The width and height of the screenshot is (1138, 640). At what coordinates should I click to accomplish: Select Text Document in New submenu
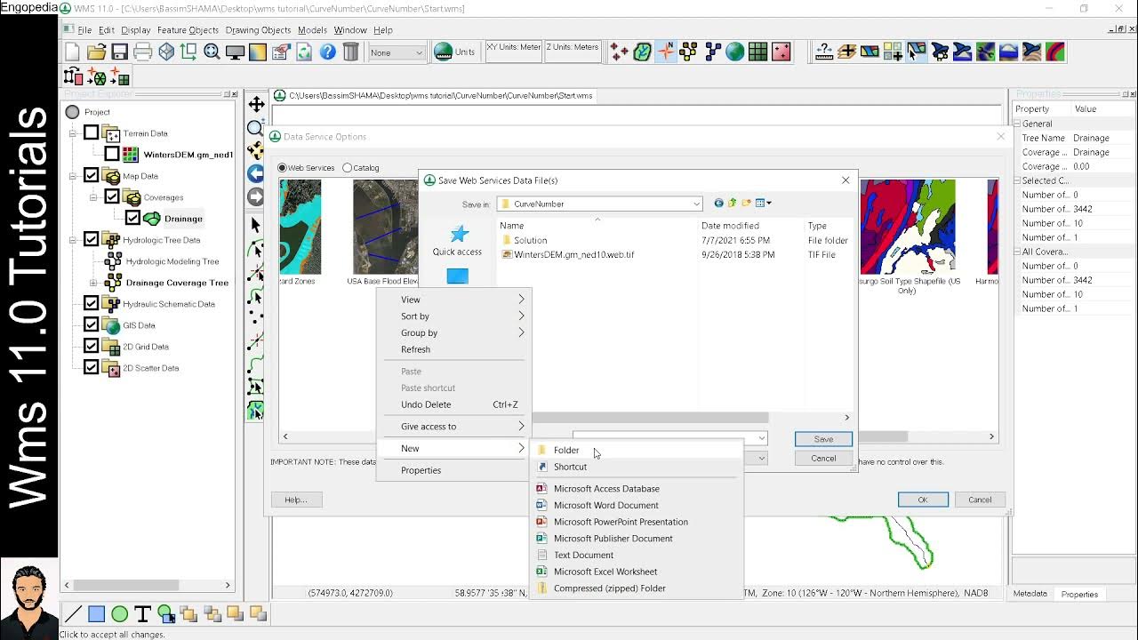click(637, 555)
